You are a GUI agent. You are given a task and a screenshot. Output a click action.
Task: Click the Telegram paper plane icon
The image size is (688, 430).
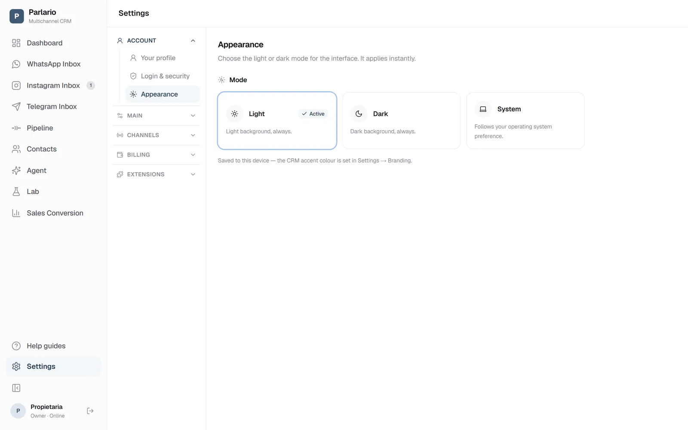click(x=16, y=107)
